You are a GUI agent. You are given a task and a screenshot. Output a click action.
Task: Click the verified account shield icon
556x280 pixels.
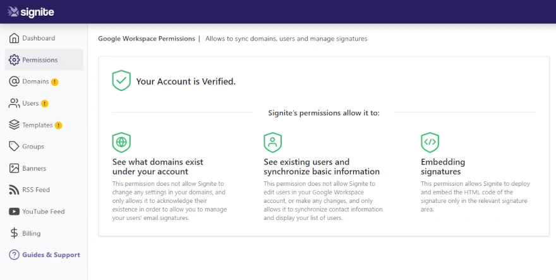point(121,80)
